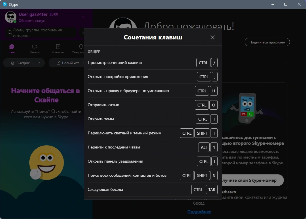Click the Отправить отзыв row
The image size is (306, 219).
153,105
